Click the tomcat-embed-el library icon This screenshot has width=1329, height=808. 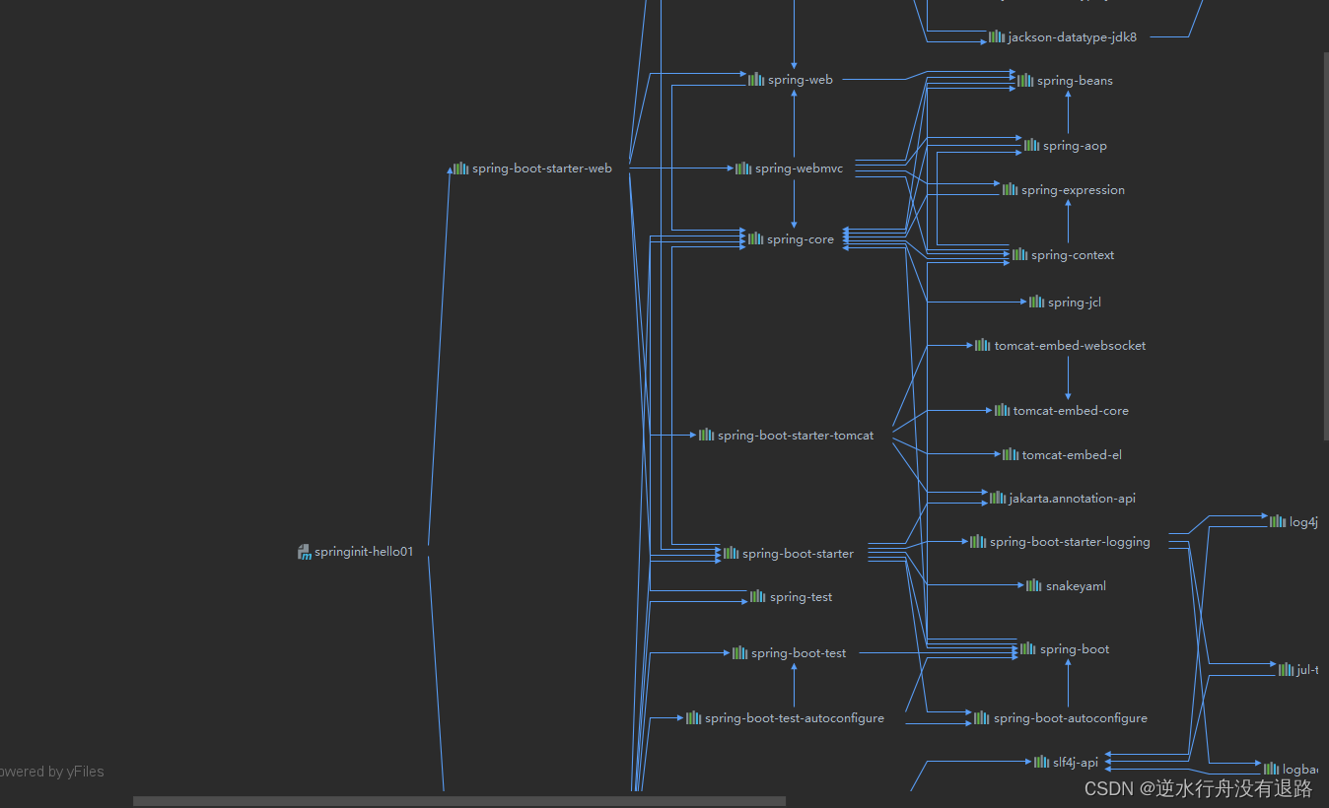[1011, 454]
